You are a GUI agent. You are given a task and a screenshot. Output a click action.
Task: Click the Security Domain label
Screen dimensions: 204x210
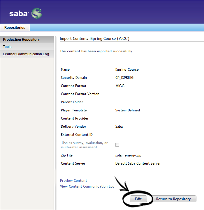click(74, 78)
